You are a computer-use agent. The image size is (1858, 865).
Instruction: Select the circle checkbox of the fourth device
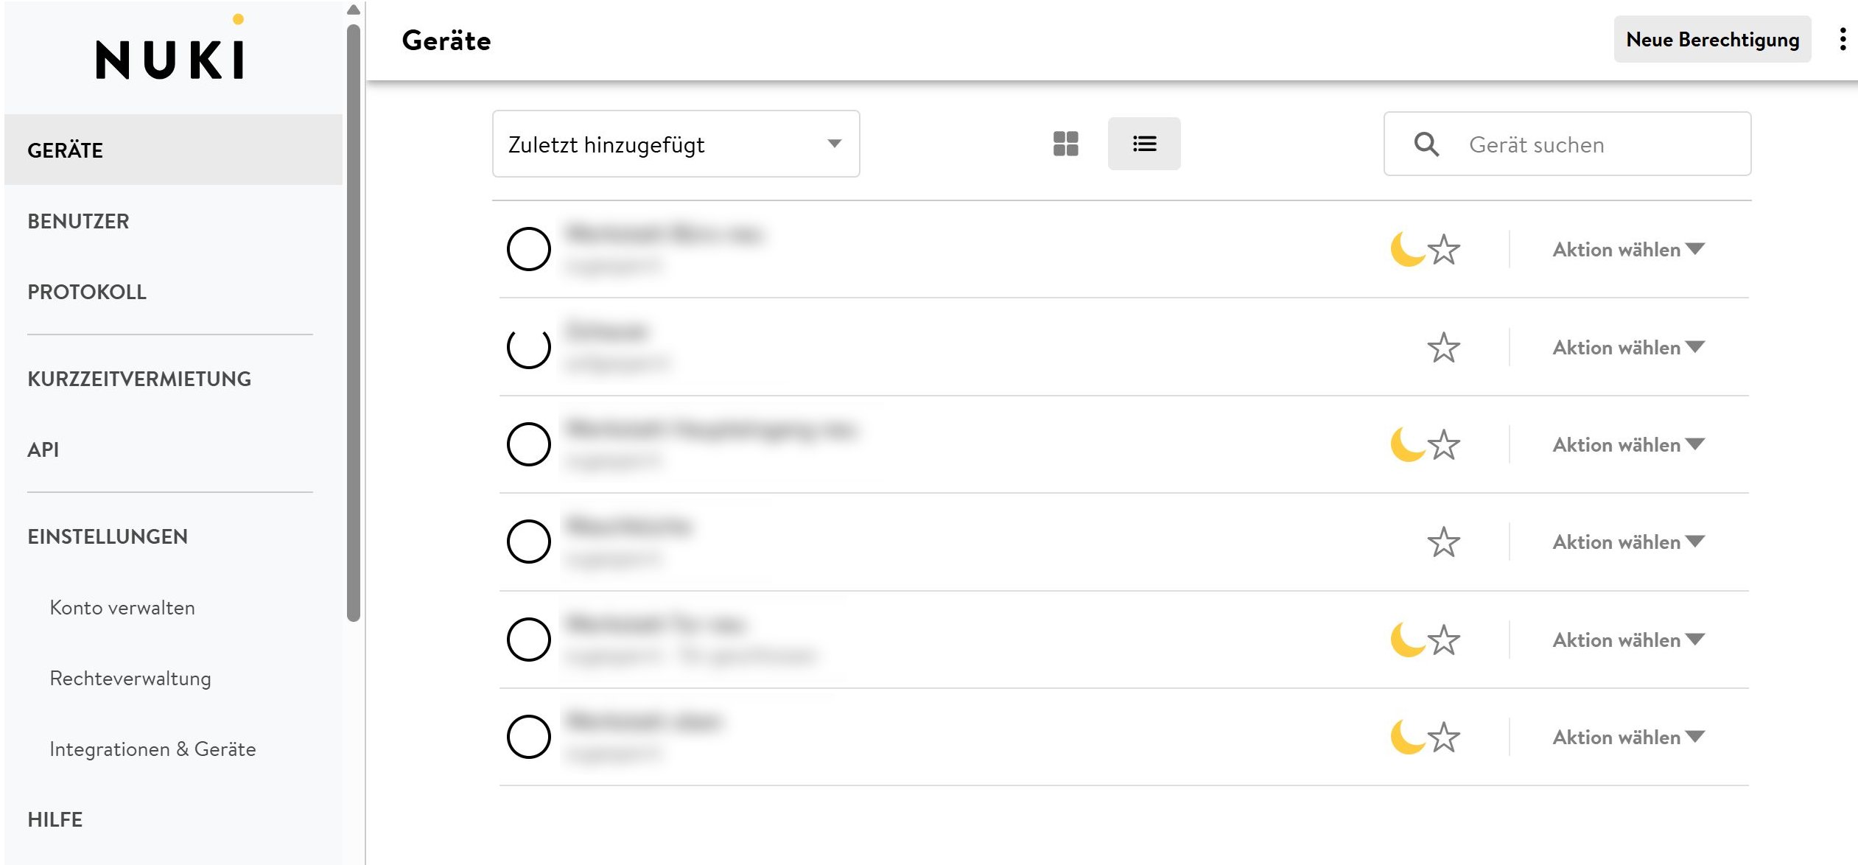pyautogui.click(x=528, y=541)
